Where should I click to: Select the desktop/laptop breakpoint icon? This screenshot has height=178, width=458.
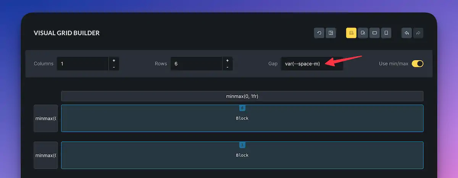point(352,33)
